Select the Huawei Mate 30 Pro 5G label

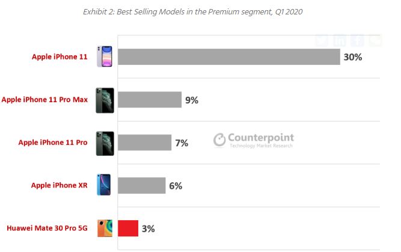(x=47, y=229)
